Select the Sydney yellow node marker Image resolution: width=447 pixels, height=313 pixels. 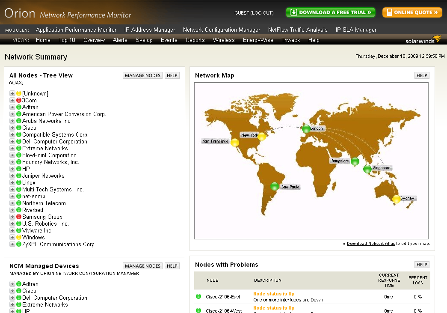tap(396, 199)
